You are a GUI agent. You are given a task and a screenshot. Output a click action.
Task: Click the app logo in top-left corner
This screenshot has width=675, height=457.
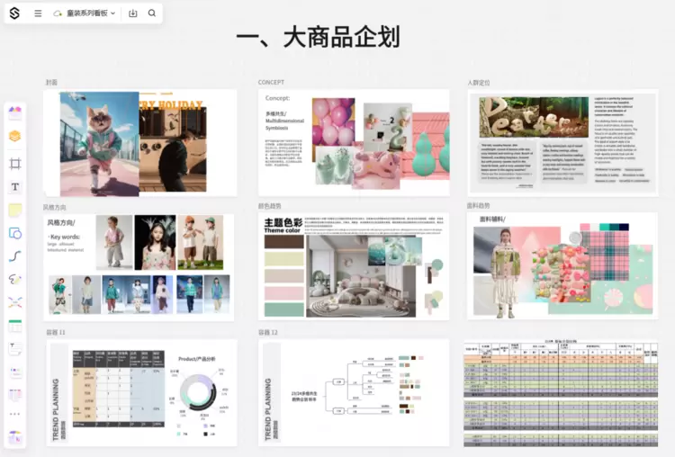13,13
